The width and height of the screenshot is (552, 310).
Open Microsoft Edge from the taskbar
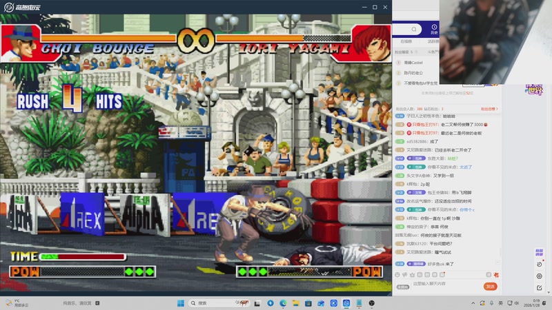284,303
